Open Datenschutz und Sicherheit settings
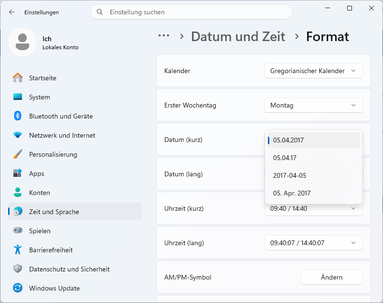Screen dimensions: 383x303 point(75,269)
